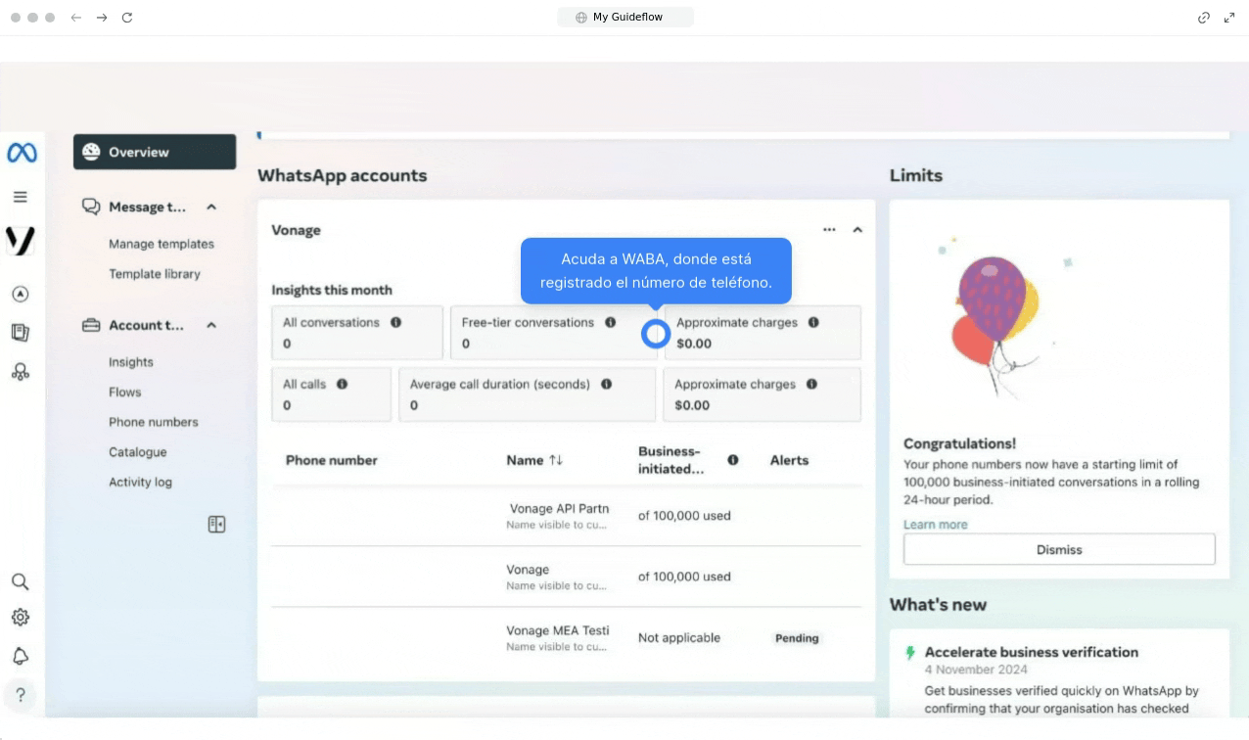Select the Overview menu item
Screen dimensions: 1249x740
pos(155,152)
